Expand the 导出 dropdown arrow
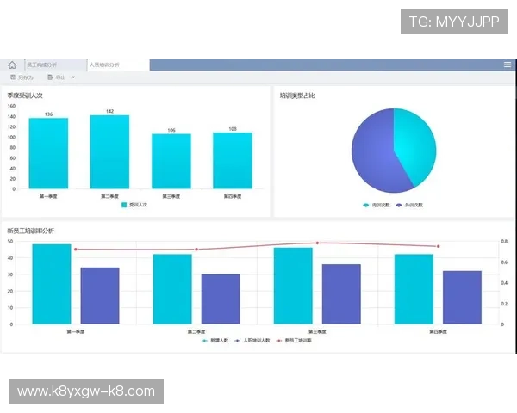This screenshot has width=517, height=413. coord(73,77)
